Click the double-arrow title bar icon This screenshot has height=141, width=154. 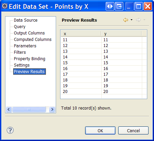110,6
